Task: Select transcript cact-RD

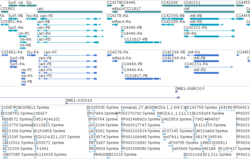Action: click(x=68, y=42)
